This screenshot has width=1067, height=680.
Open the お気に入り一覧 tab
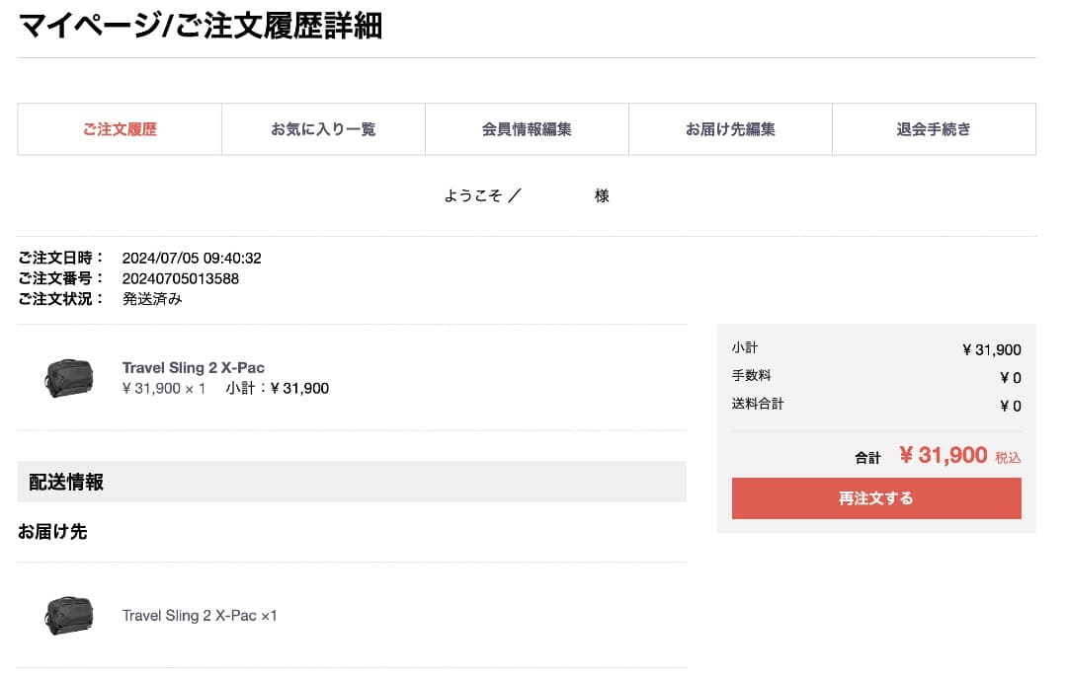pos(323,129)
